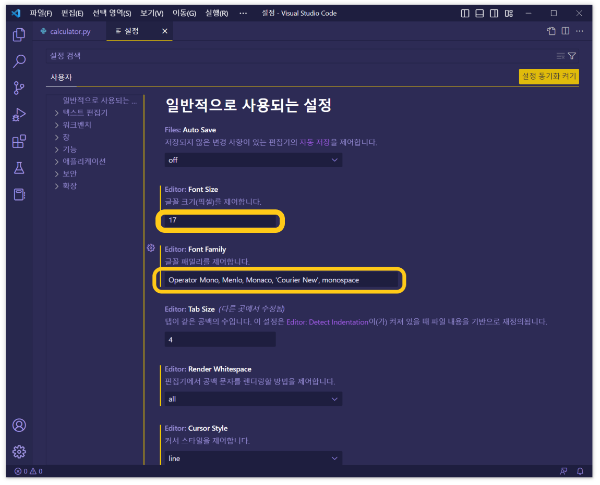Open the 보기(V) menu
Viewport: 600px width, 485px height.
click(151, 14)
